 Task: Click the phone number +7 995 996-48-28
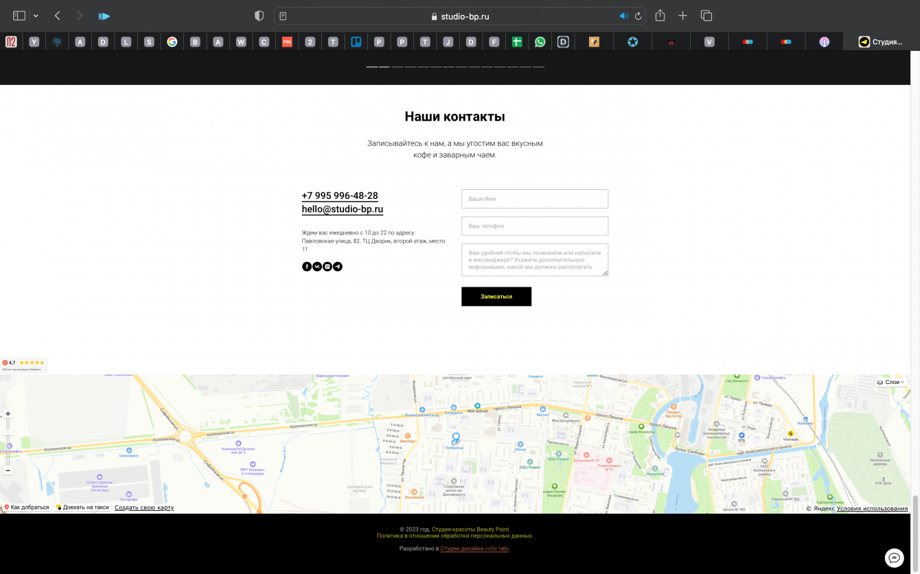(340, 196)
